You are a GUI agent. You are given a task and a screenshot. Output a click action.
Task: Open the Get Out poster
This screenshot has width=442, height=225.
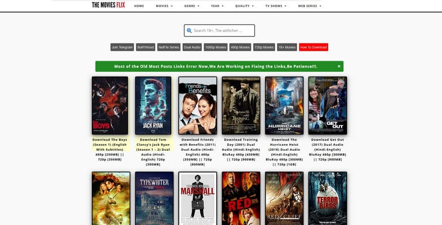pos(328,106)
